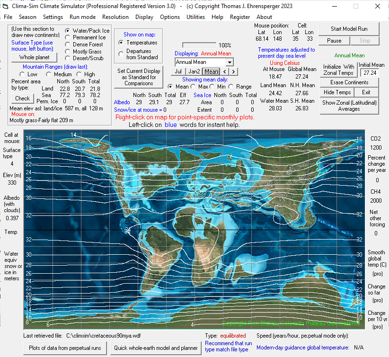Click Initialize With Zonal Temps button

click(x=338, y=70)
